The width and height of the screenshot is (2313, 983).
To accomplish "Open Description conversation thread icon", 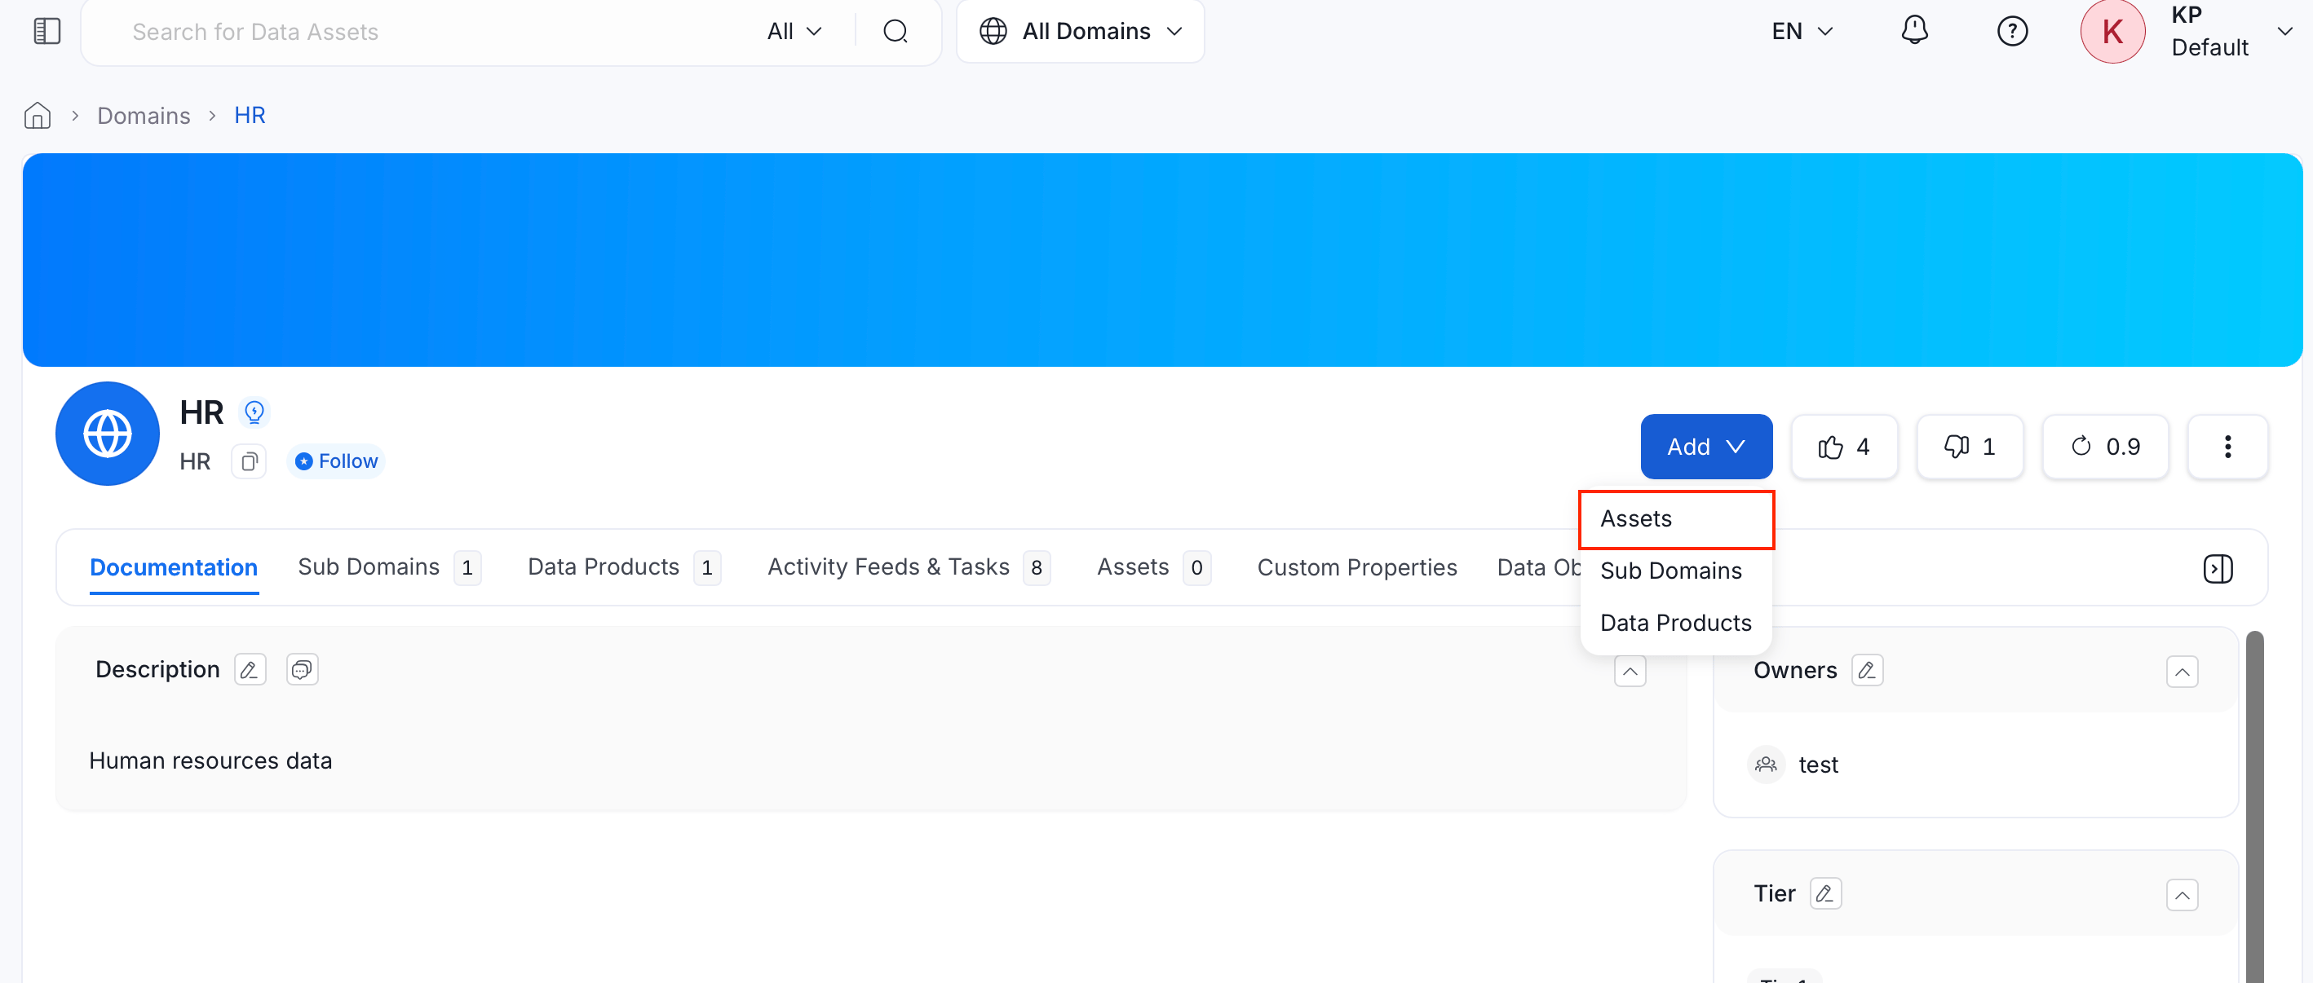I will coord(303,670).
